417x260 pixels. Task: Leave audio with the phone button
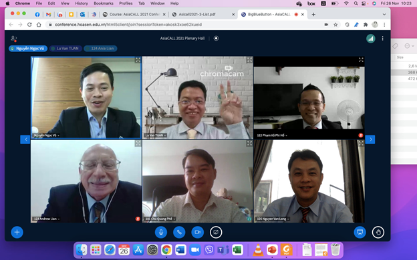point(179,232)
